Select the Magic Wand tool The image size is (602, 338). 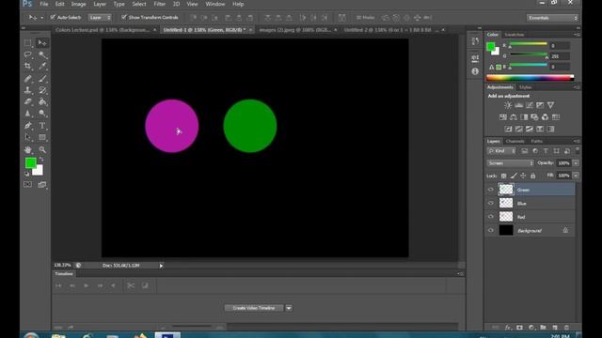(x=42, y=54)
